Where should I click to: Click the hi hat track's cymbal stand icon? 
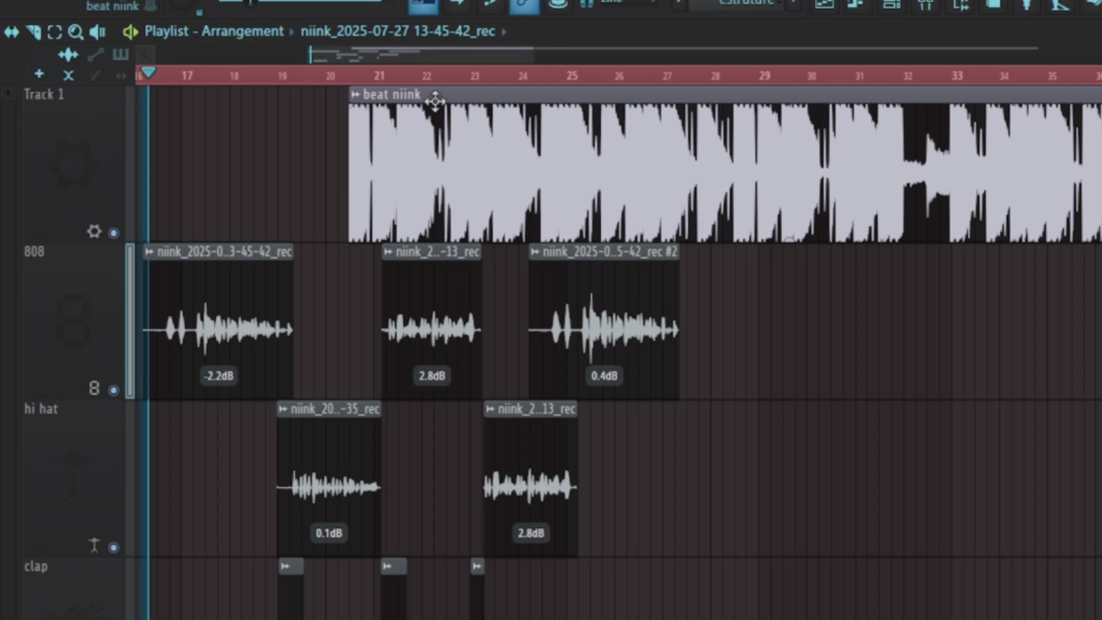[x=94, y=545]
